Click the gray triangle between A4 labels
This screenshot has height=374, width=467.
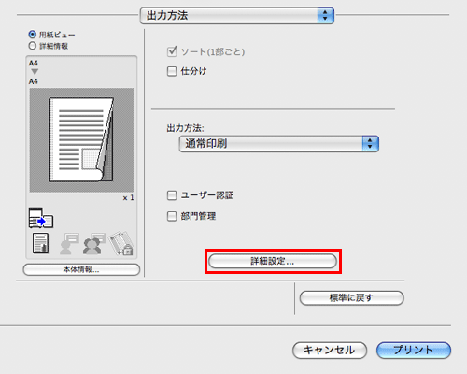(x=35, y=72)
